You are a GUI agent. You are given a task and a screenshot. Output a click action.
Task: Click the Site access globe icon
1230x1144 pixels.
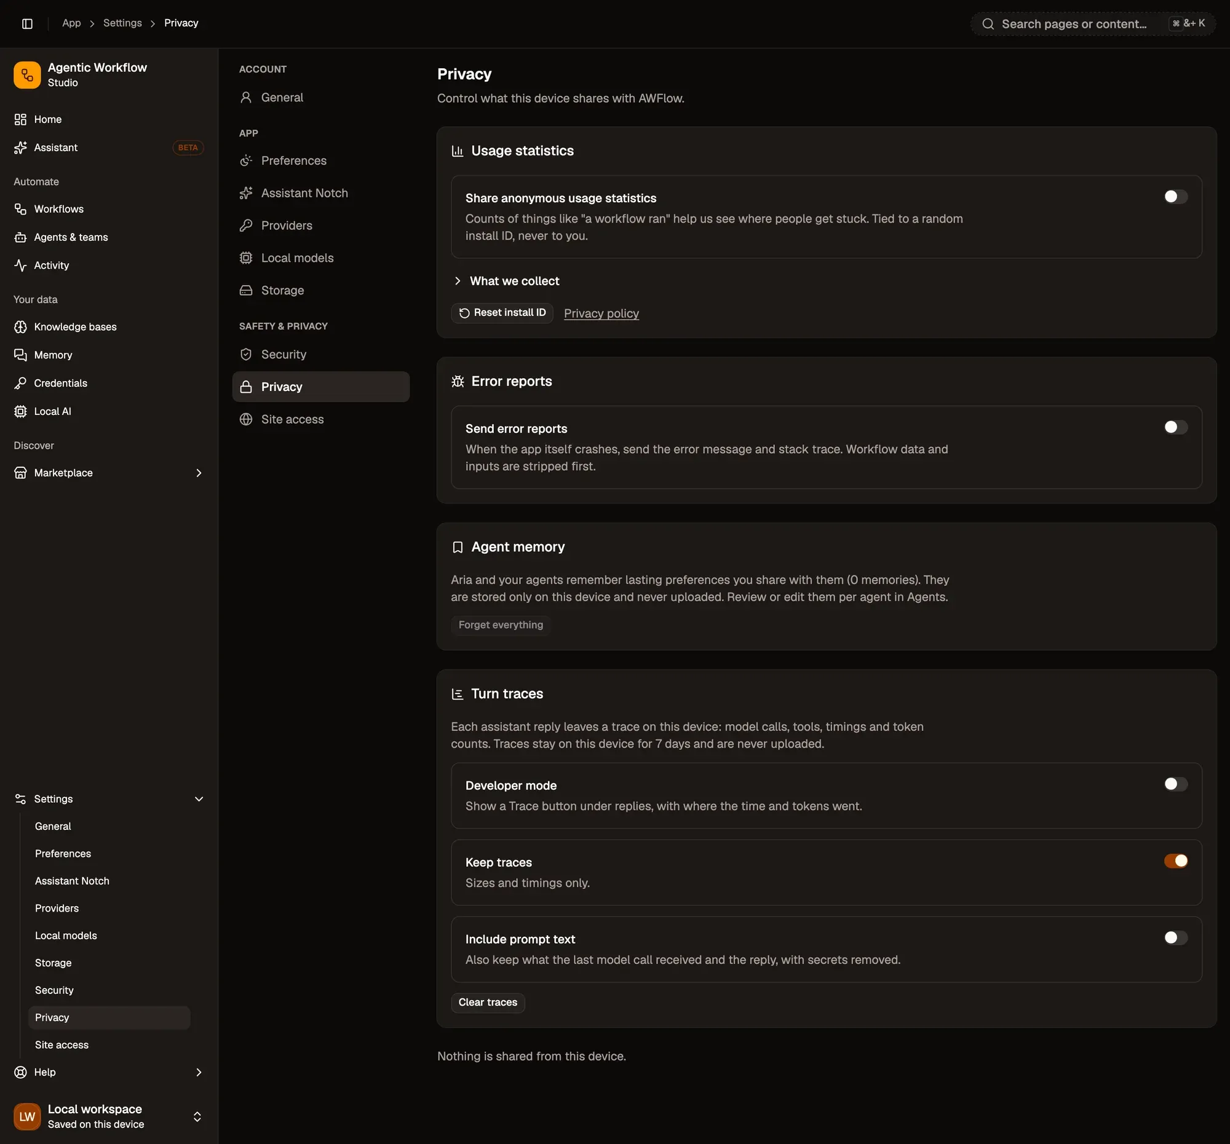click(x=245, y=419)
